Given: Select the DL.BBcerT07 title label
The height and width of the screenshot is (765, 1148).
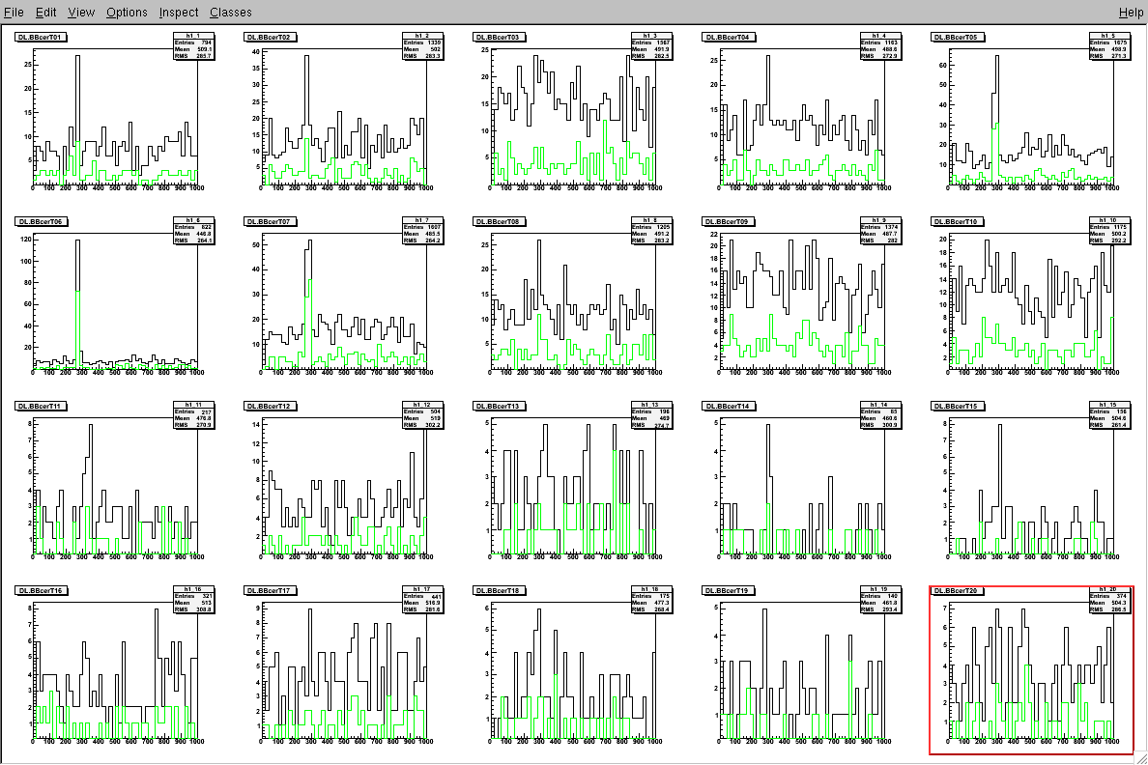Looking at the screenshot, I should pos(271,221).
